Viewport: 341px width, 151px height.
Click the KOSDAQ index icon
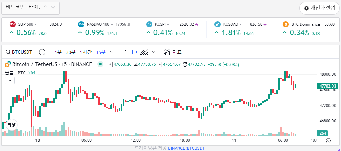pos(218,24)
